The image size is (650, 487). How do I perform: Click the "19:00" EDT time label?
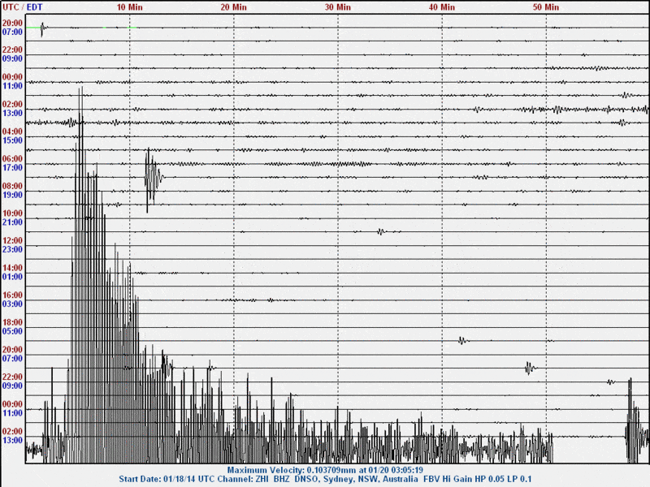pyautogui.click(x=12, y=195)
